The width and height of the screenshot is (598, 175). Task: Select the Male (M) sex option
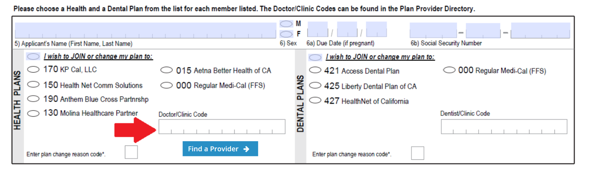pos(286,24)
